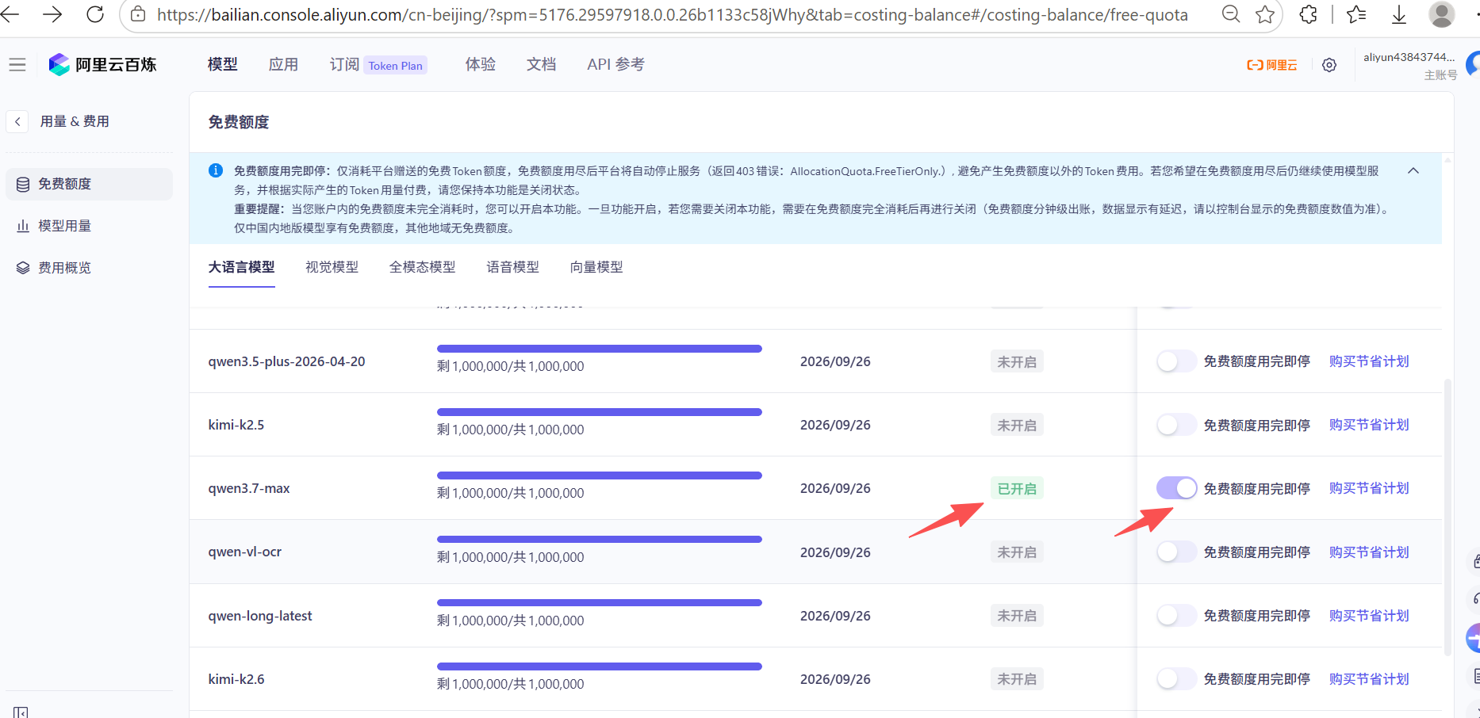Image resolution: width=1480 pixels, height=718 pixels.
Task: Click model name qwen3.5-plus-2026-04-20
Action: (286, 361)
